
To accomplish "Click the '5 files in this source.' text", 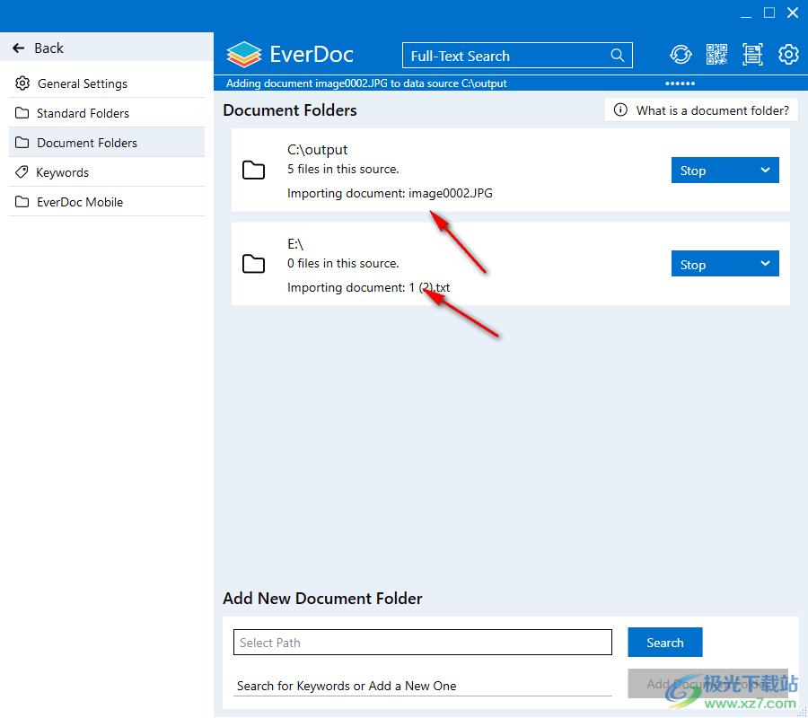I will pos(343,170).
